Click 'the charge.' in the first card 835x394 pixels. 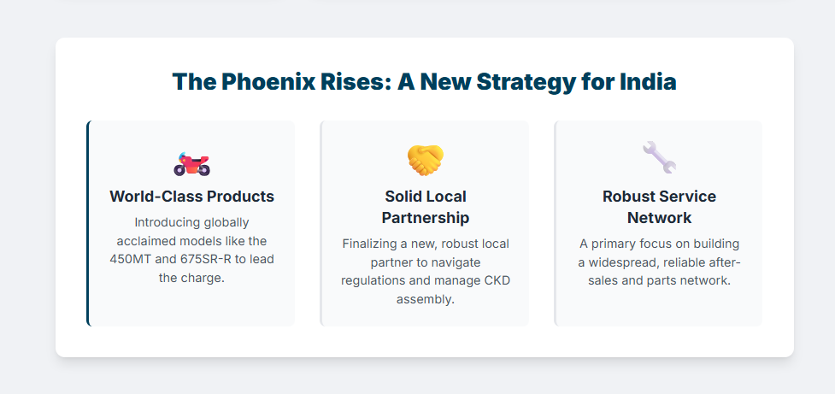coord(191,278)
